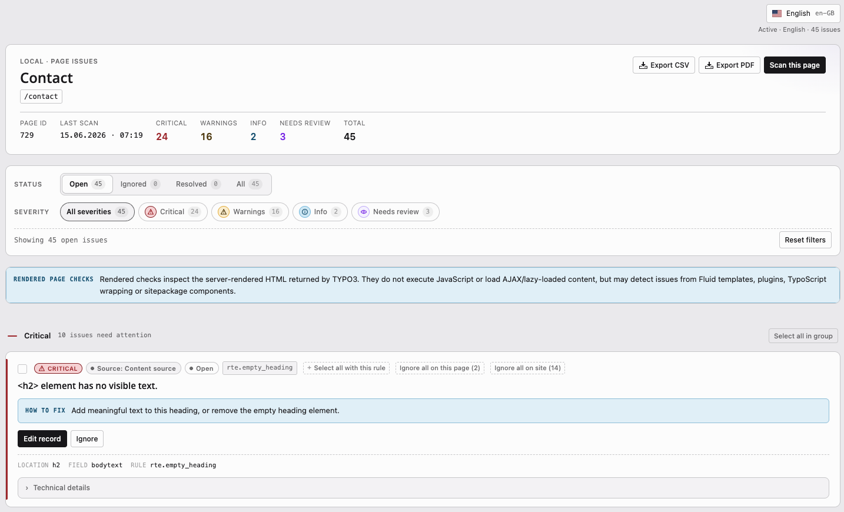
Task: Click the Critical group heading
Action: click(37, 336)
